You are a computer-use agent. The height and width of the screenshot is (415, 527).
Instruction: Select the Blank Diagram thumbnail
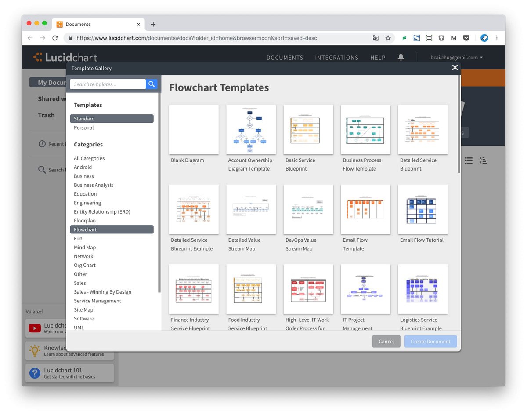[194, 129]
